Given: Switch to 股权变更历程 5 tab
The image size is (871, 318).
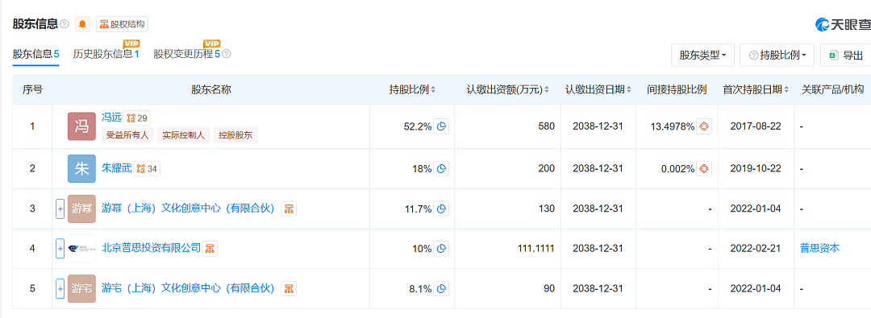Looking at the screenshot, I should 187,55.
